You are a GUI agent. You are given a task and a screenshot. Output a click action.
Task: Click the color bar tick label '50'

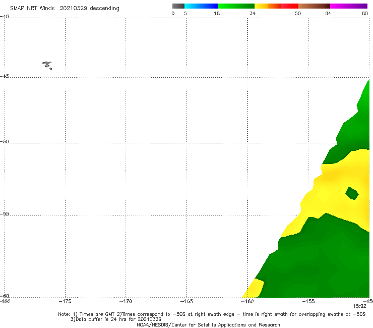(298, 14)
